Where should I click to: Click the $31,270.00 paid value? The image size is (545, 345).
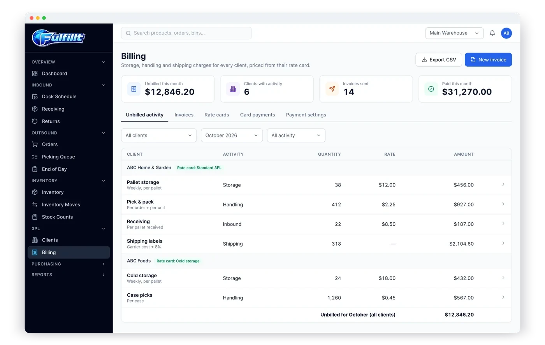click(x=467, y=92)
